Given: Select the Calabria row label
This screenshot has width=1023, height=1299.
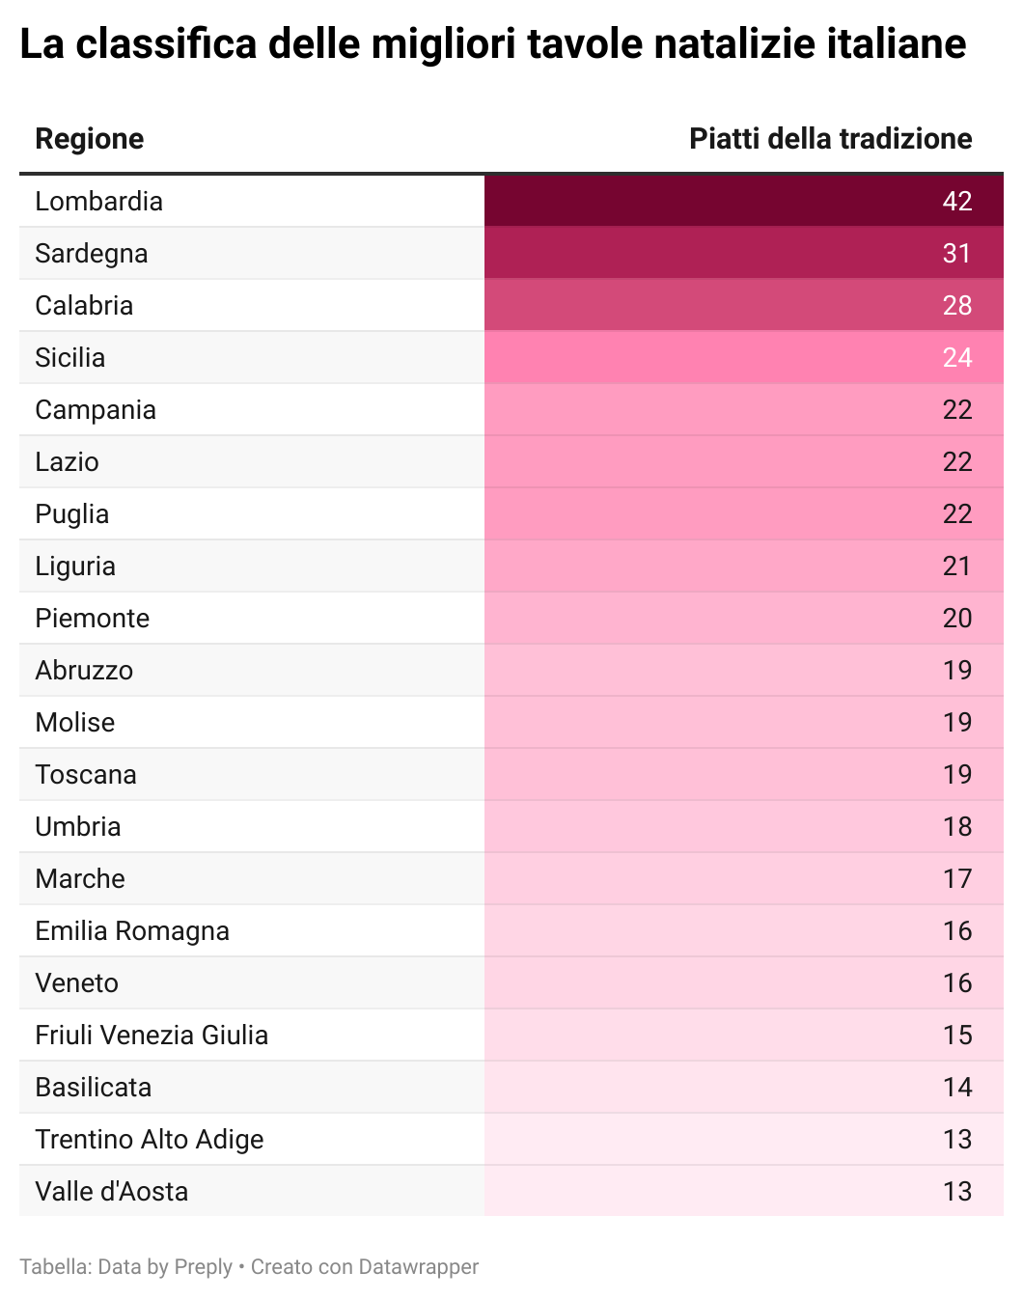Looking at the screenshot, I should 84,305.
